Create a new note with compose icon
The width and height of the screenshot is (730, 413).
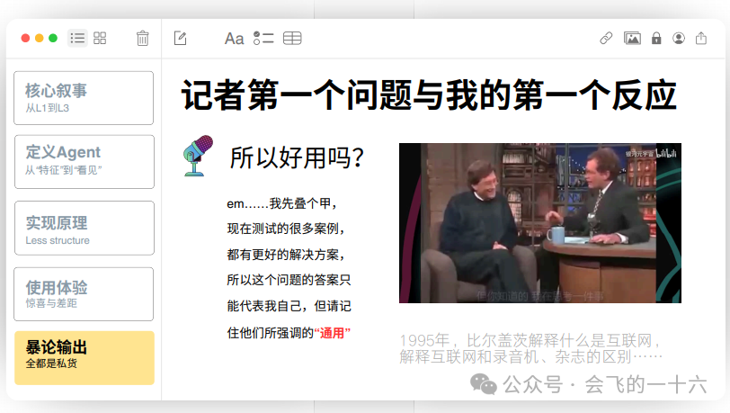click(x=180, y=38)
